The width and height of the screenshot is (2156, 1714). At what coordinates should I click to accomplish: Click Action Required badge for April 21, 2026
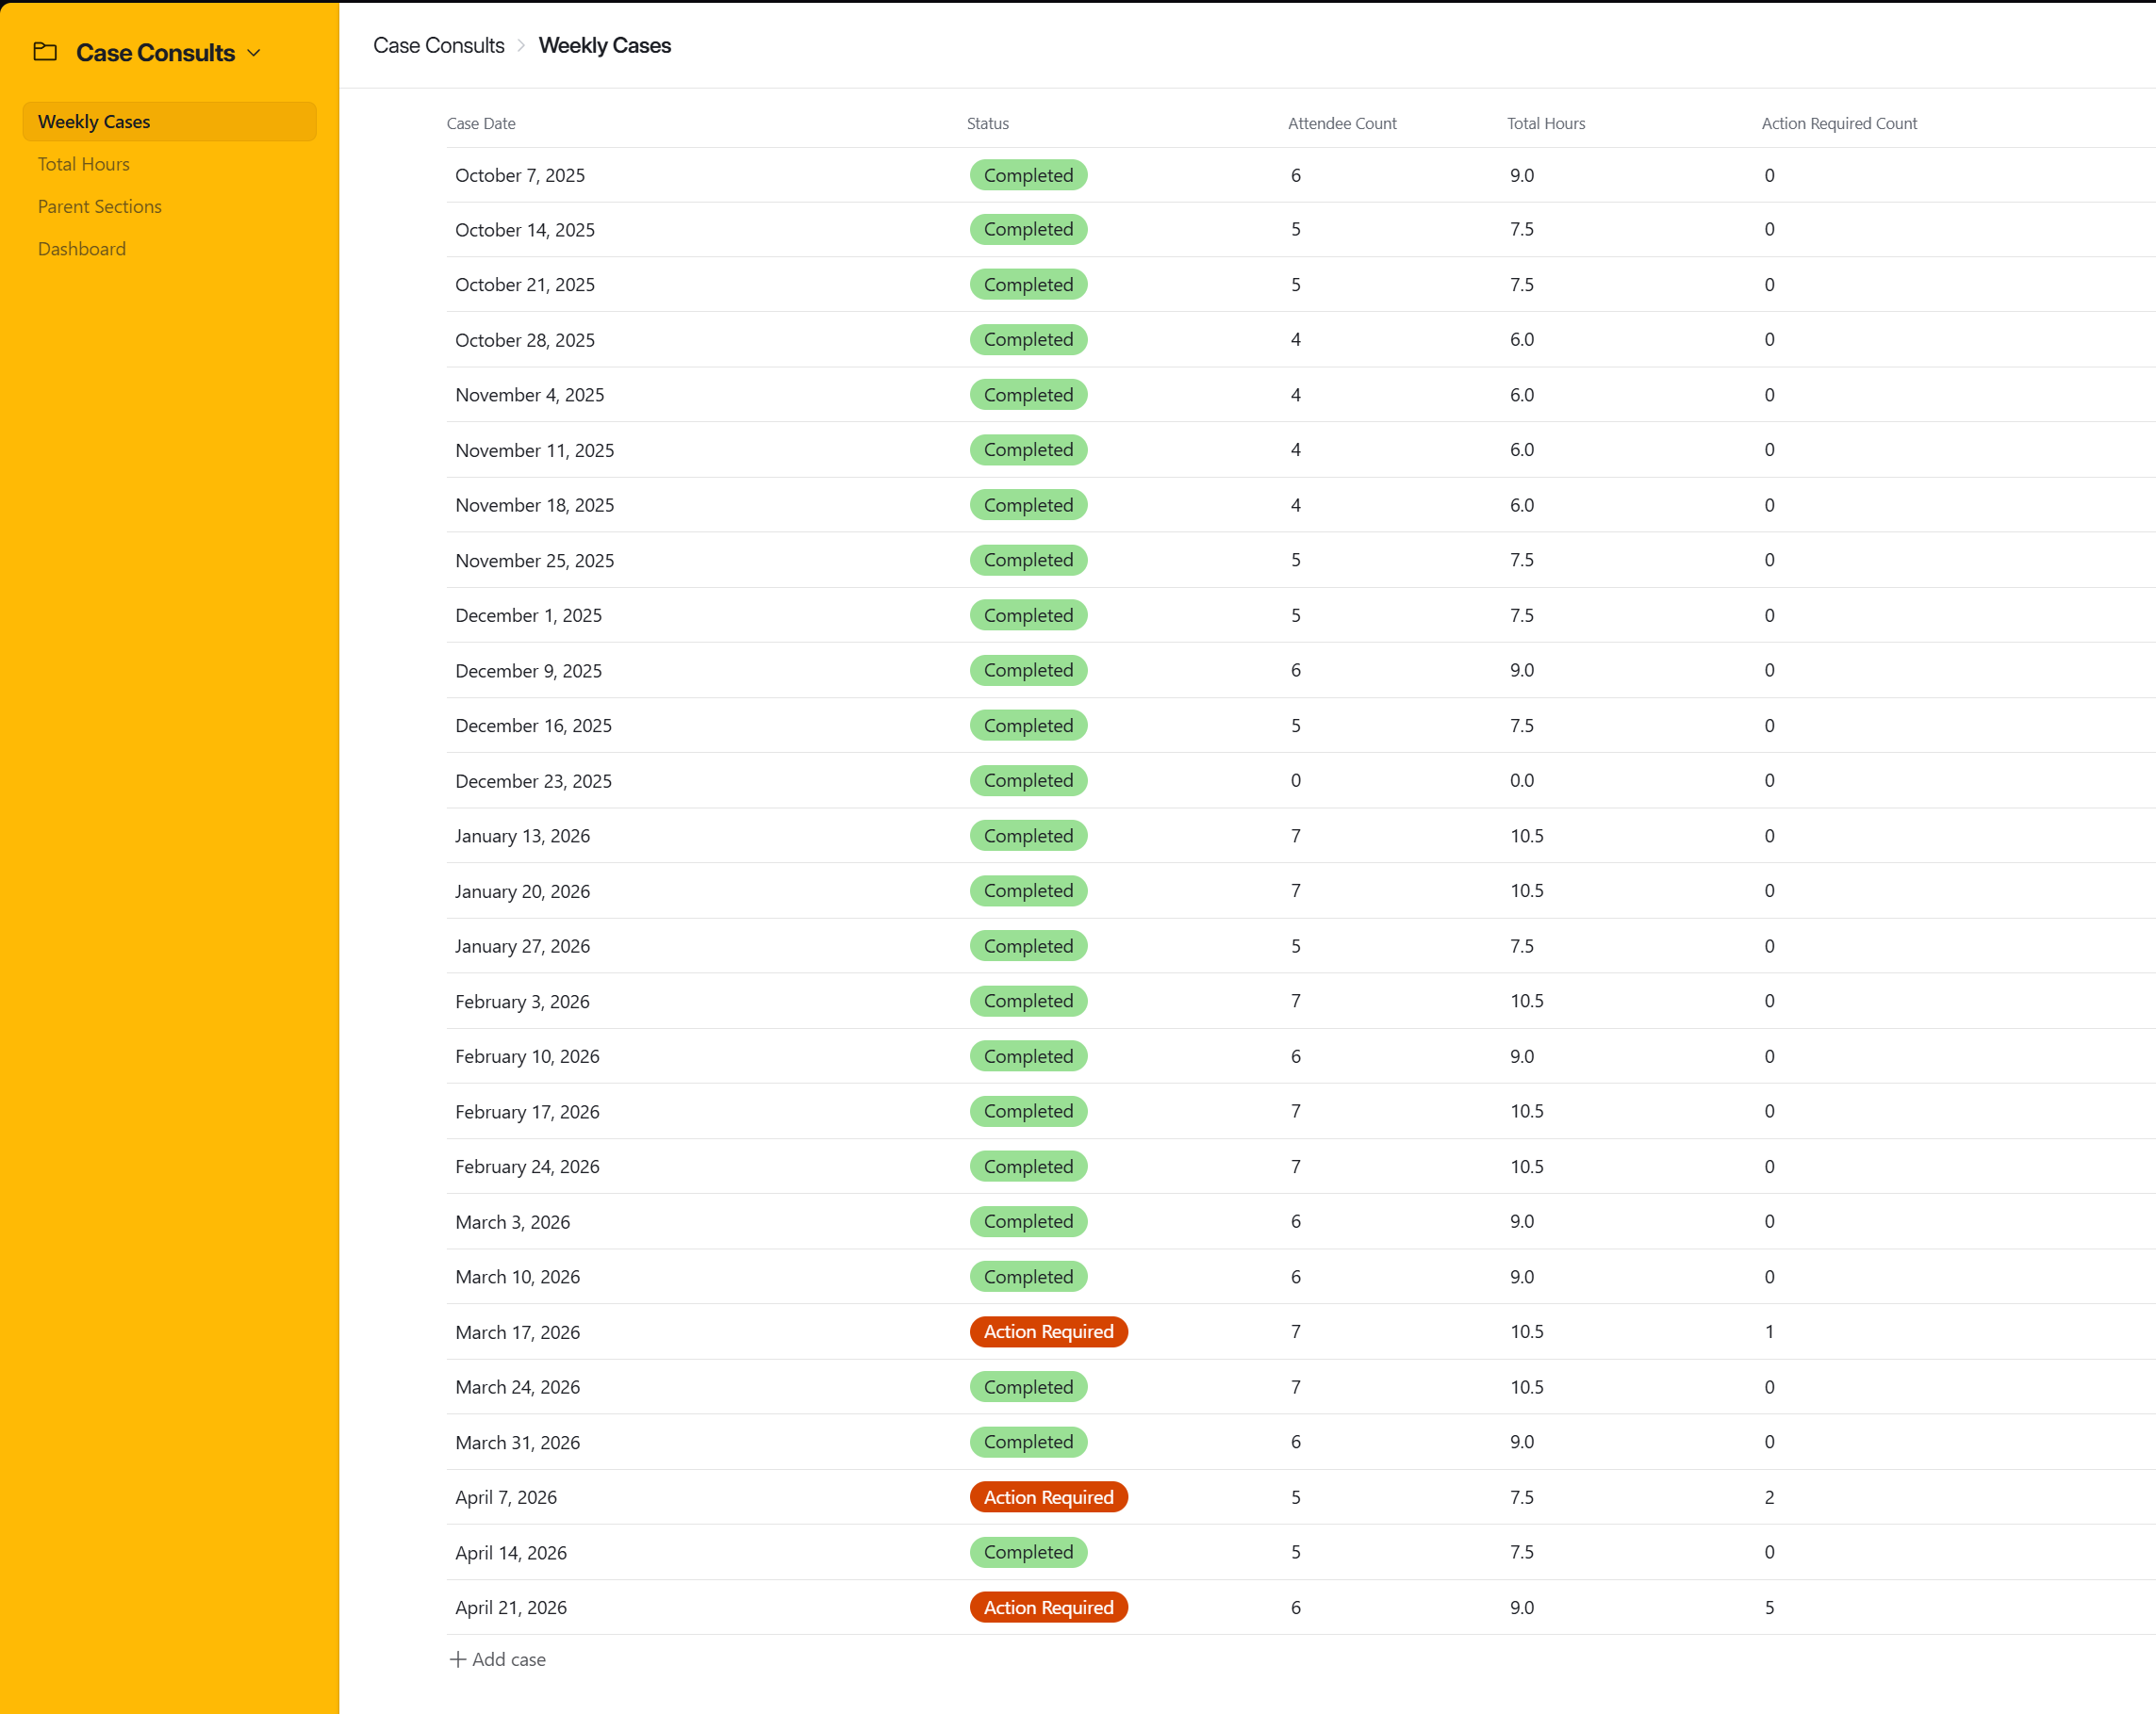pyautogui.click(x=1049, y=1608)
